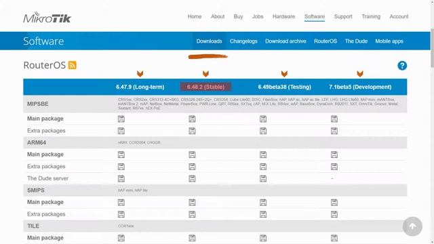Download ARM64 Main package Stable version
Viewport: 434px width, 244px height.
point(192,155)
